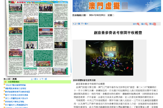The height and width of the screenshot is (108, 163).
Task: Open article 聖中六校家長日促家校溝通 in the list
Action: pyautogui.click(x=17, y=95)
